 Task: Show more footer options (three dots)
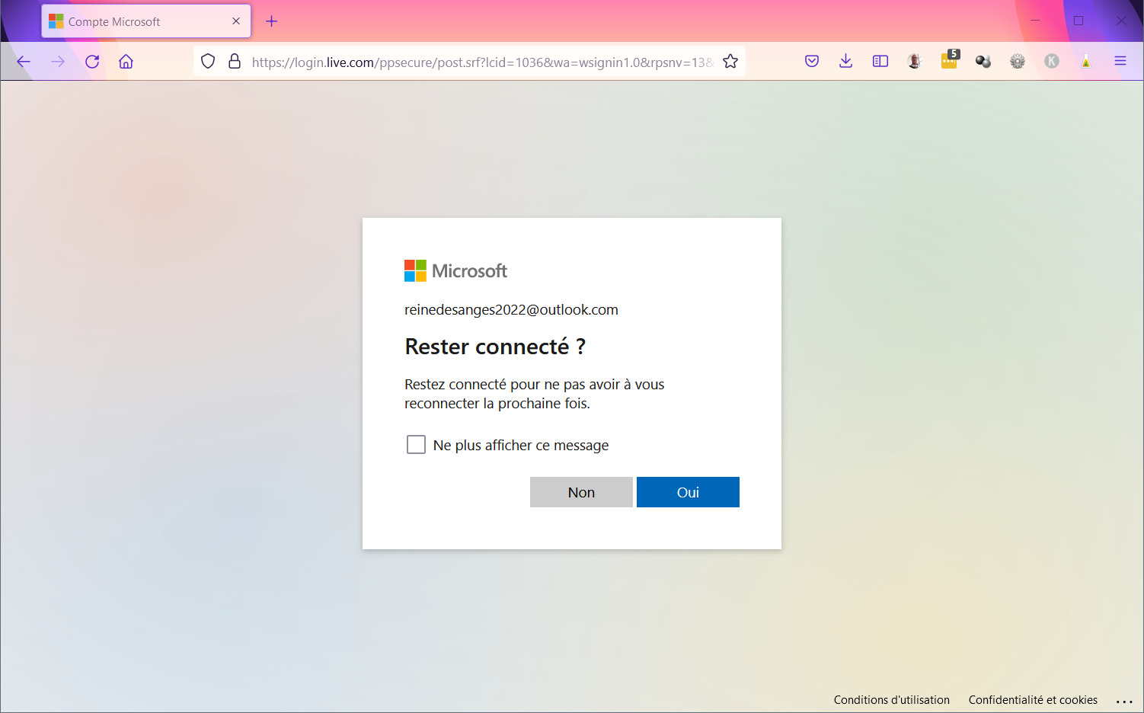(1124, 701)
